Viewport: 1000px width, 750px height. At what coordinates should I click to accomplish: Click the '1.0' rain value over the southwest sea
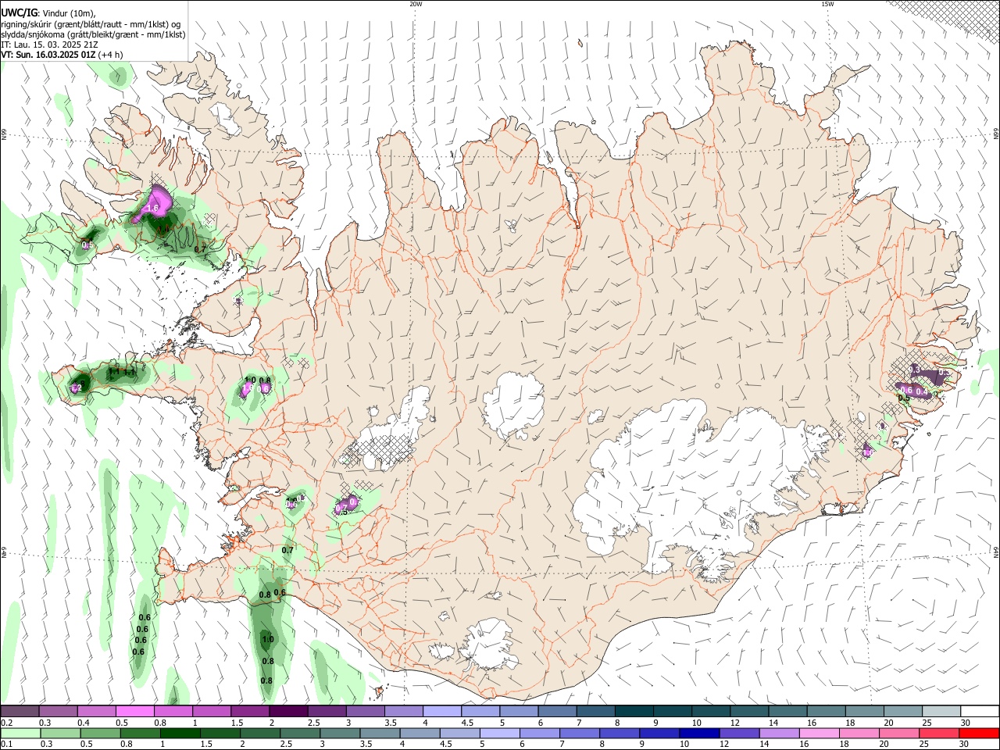point(268,640)
